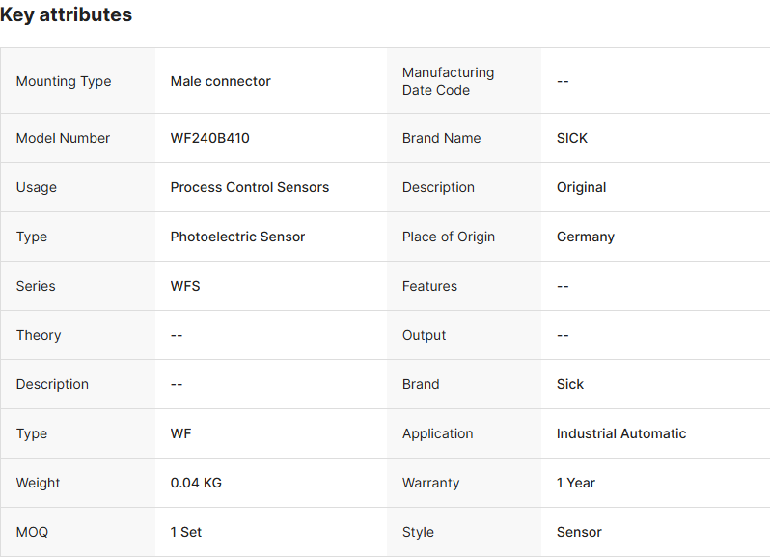Image resolution: width=770 pixels, height=557 pixels.
Task: Click the Sensor style value
Action: [x=579, y=532]
